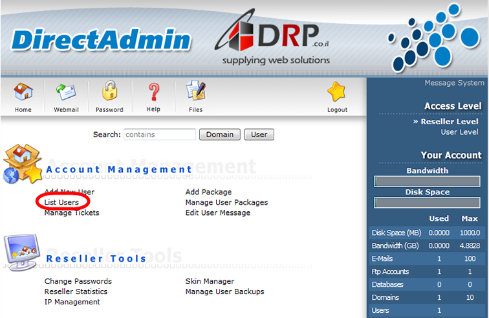The width and height of the screenshot is (489, 318).
Task: Select Reseller Level access
Action: coord(450,122)
